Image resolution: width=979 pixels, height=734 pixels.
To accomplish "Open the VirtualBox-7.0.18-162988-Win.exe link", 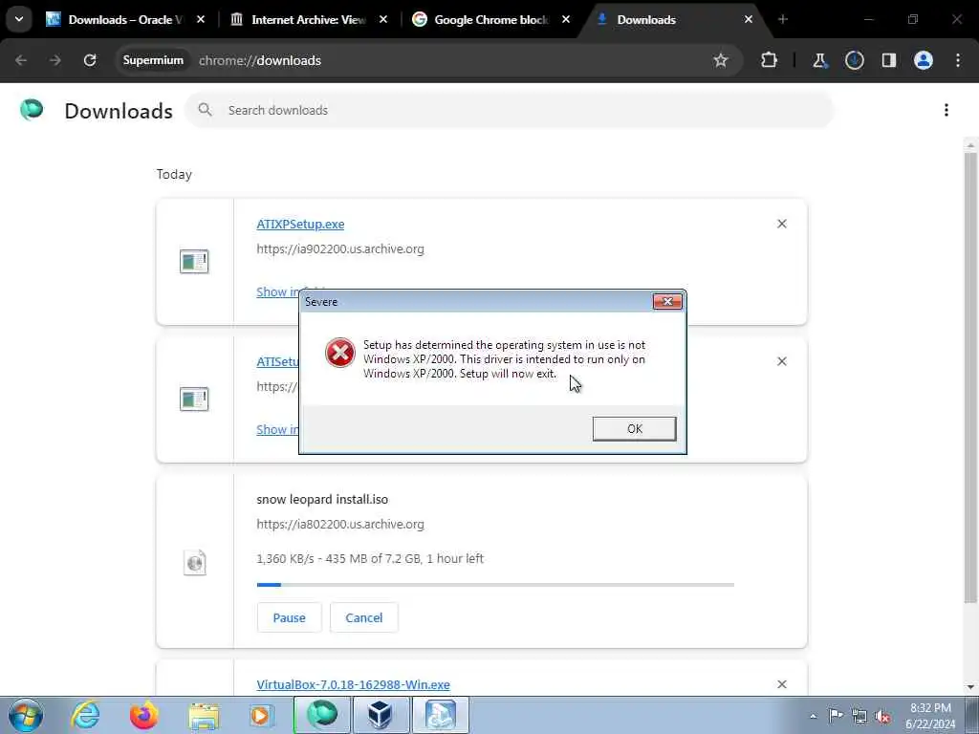I will [x=354, y=684].
